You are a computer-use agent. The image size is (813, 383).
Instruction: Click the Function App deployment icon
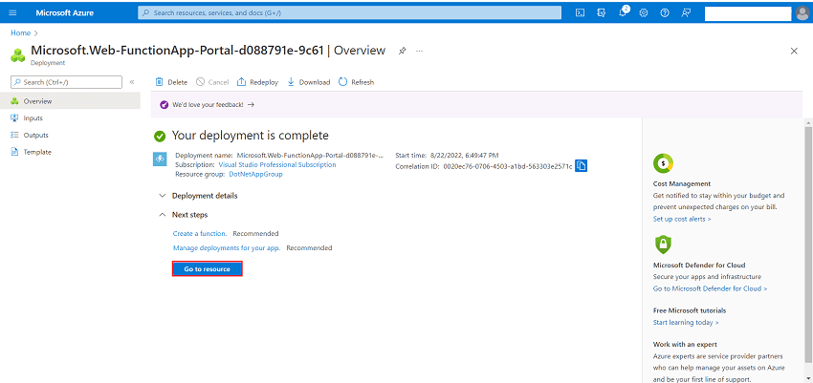point(160,159)
